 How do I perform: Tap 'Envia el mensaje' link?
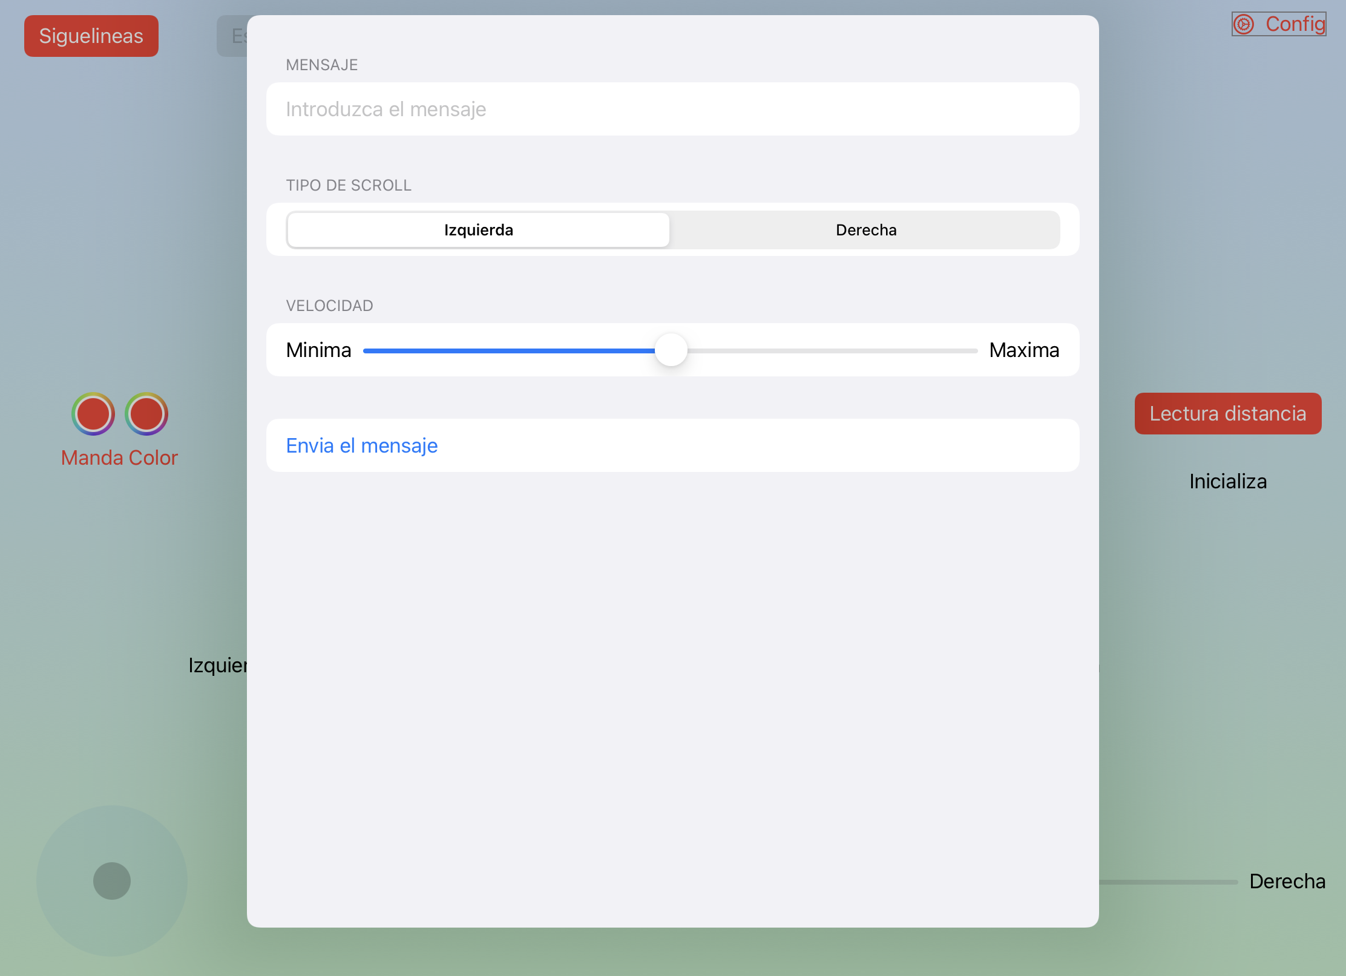coord(362,446)
